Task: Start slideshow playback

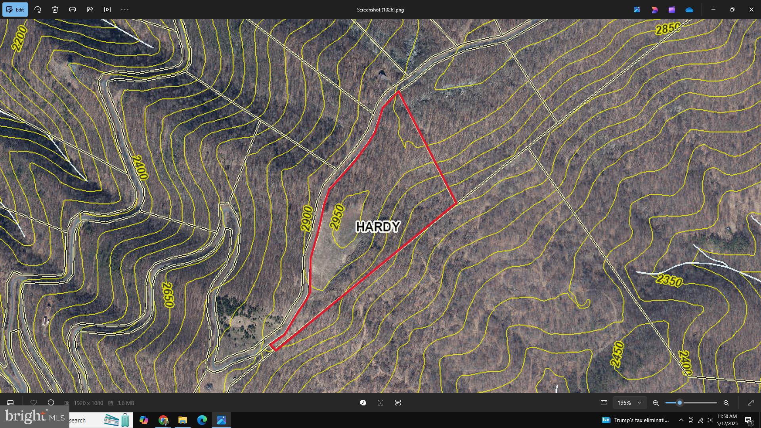Action: (x=107, y=10)
